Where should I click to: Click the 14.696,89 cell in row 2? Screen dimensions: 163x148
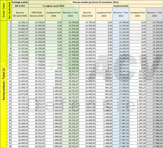20,29
